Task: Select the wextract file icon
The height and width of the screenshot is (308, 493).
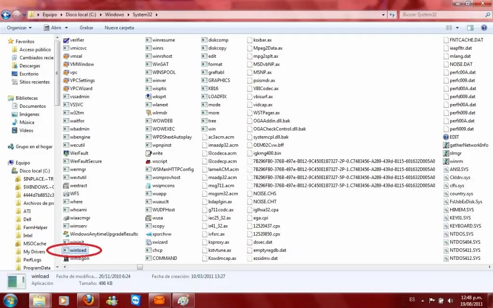Action: point(66,185)
